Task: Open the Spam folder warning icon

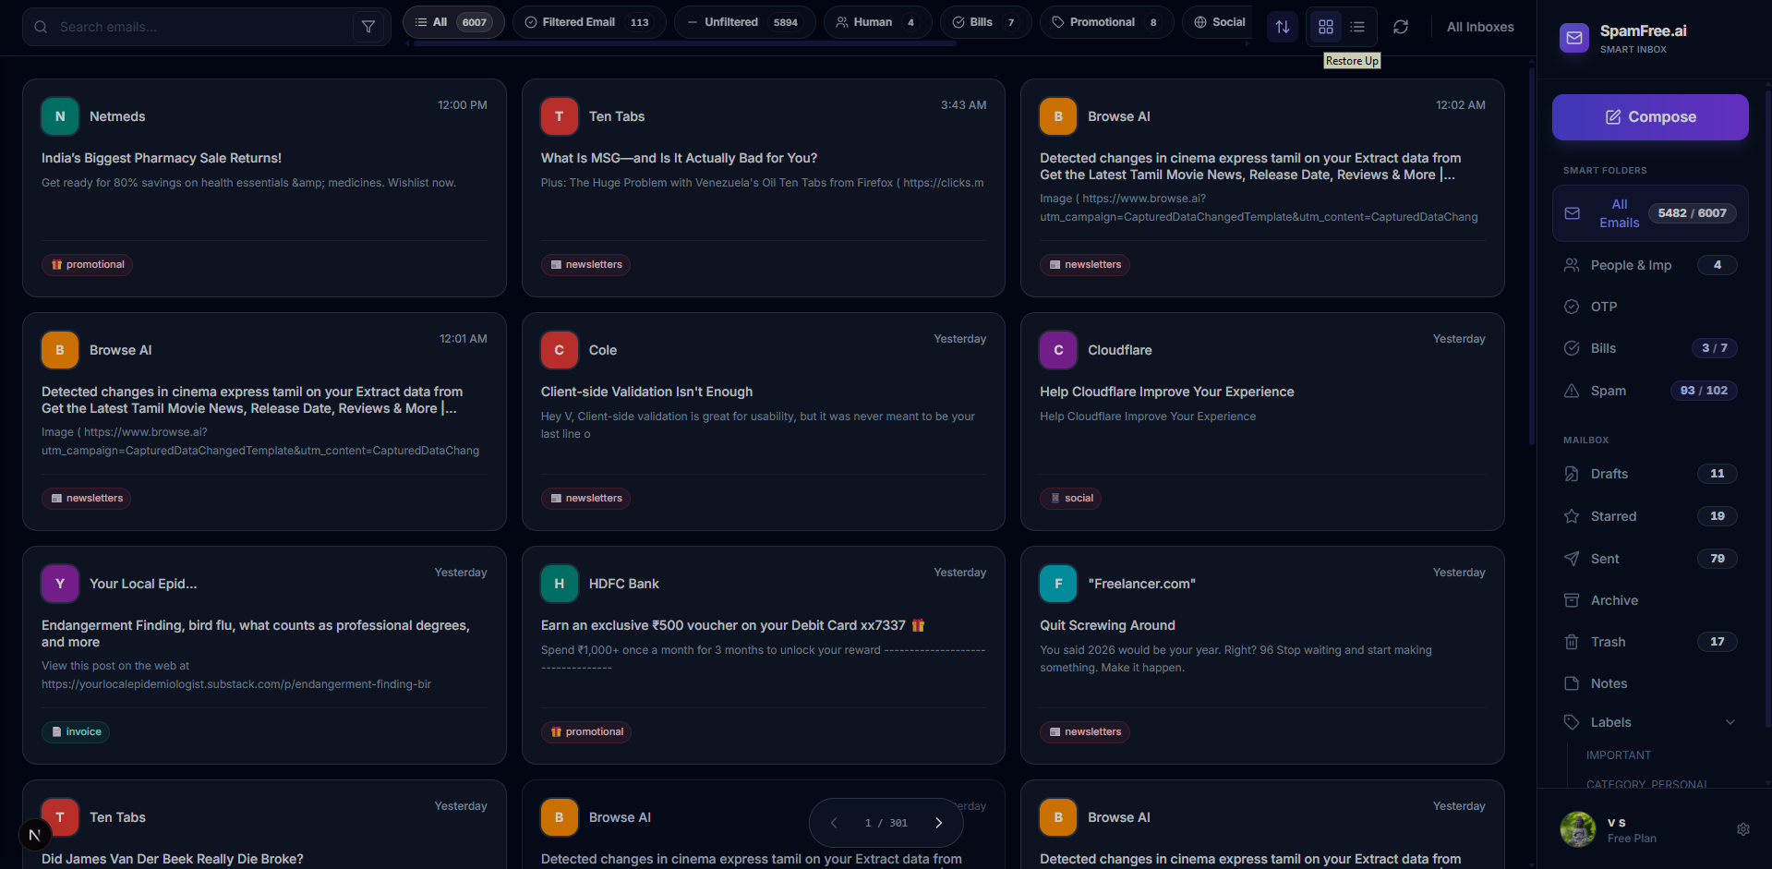Action: (x=1572, y=391)
